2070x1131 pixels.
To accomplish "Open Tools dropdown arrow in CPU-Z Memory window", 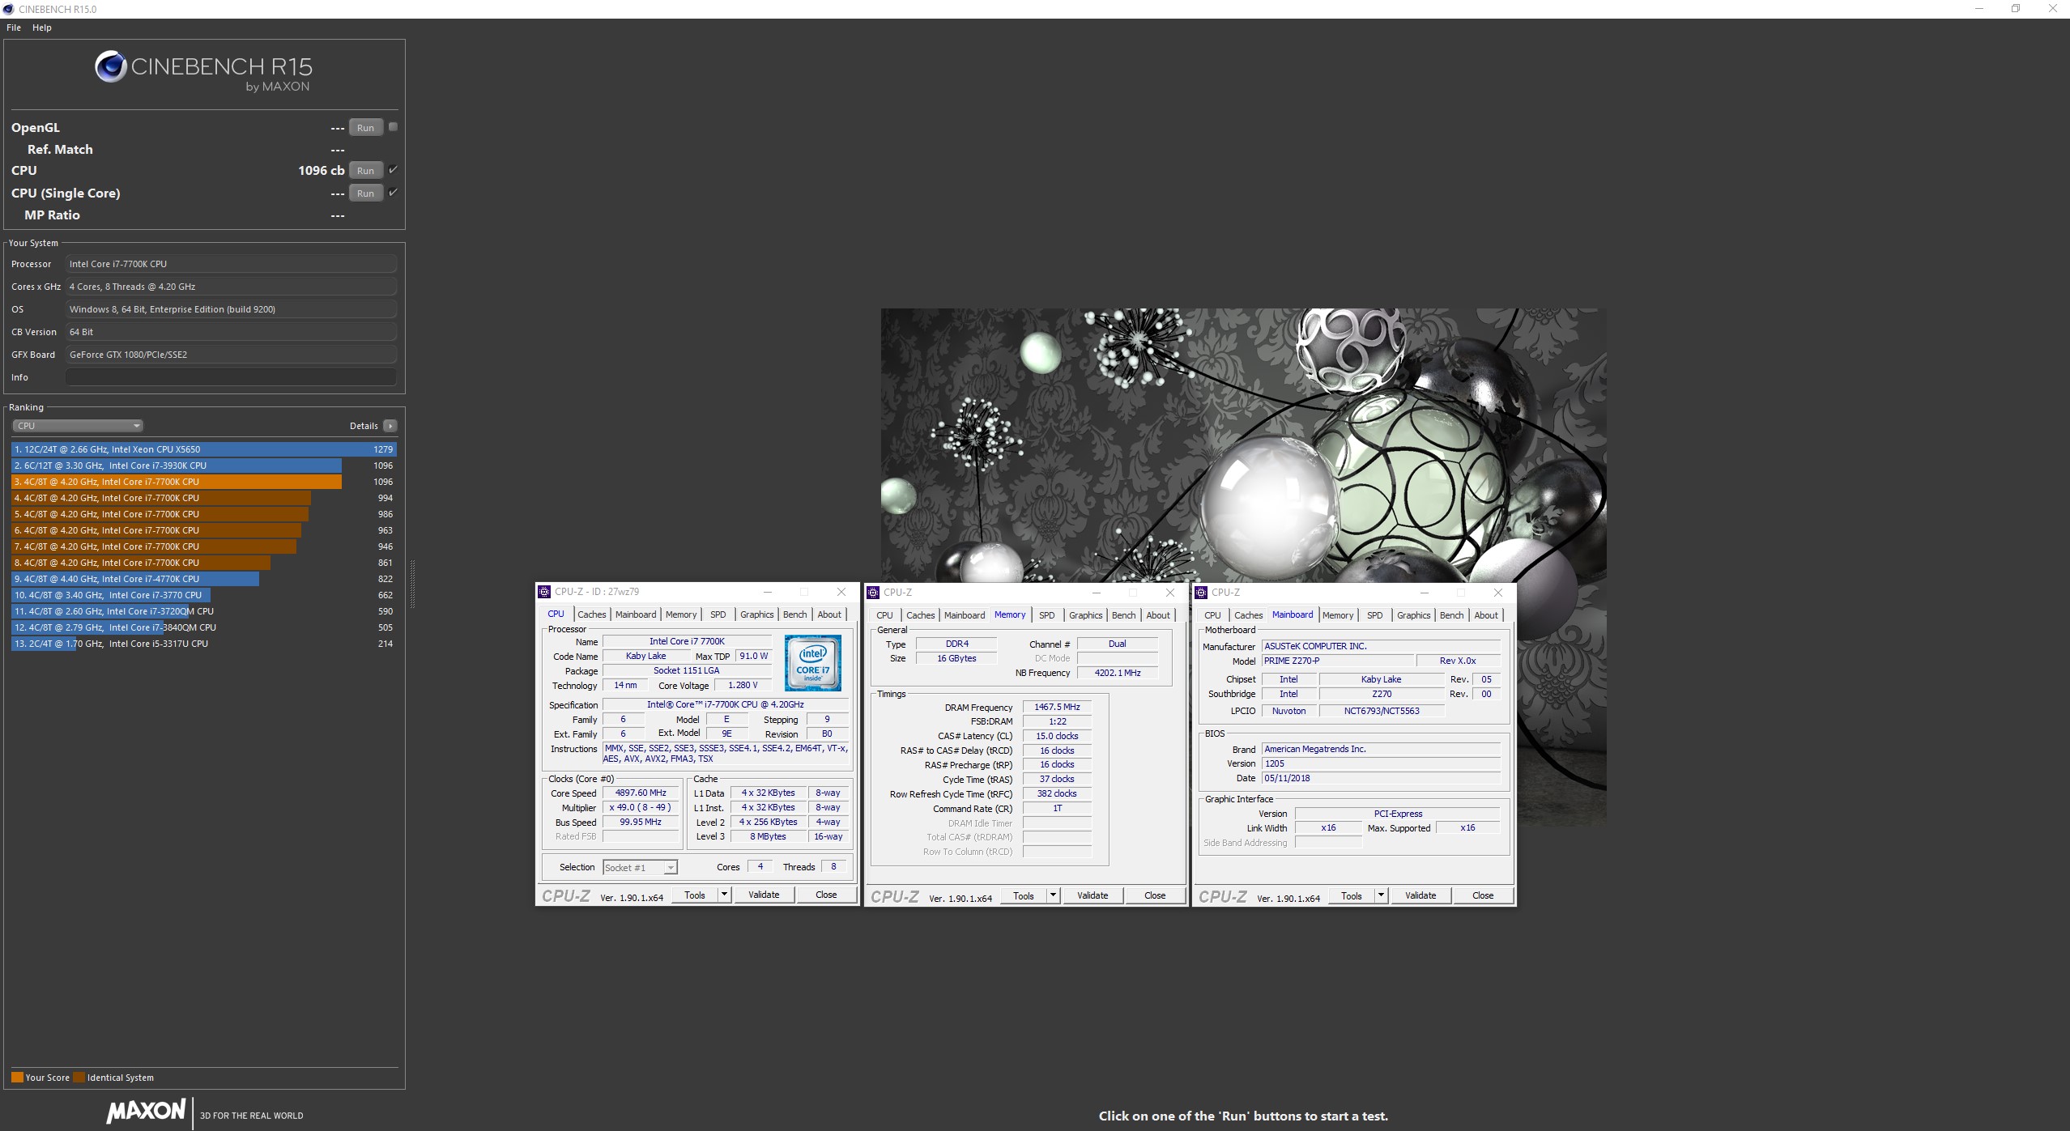I will (x=1054, y=895).
